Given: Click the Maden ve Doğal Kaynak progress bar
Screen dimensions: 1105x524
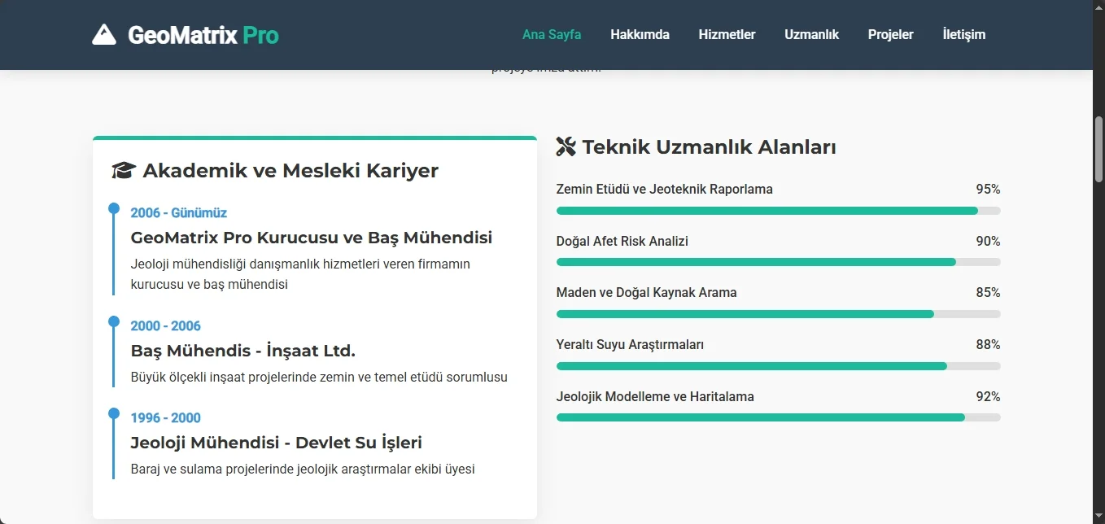Looking at the screenshot, I should tap(778, 314).
